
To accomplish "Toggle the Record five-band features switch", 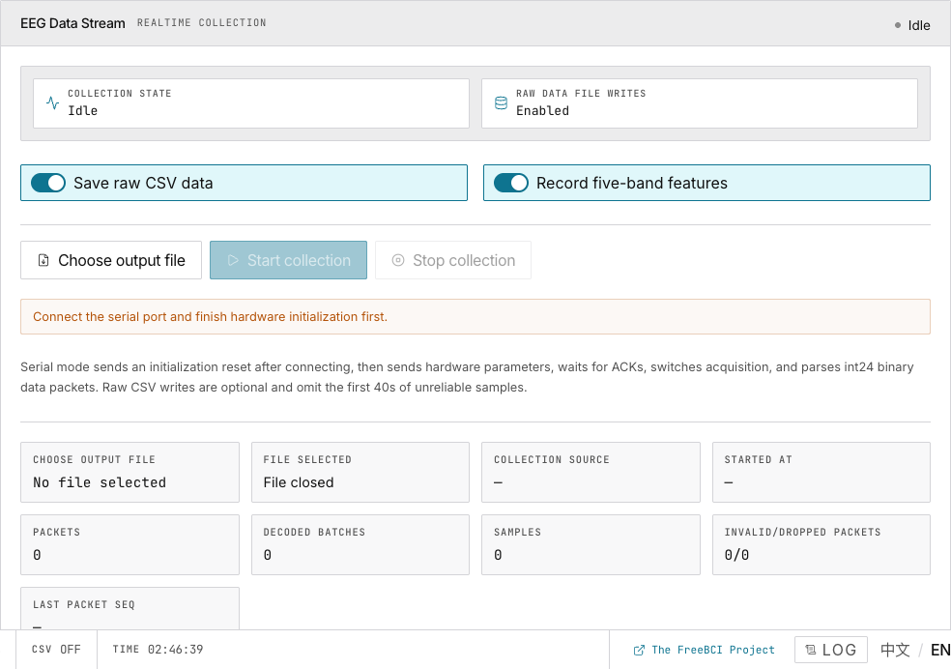I will click(511, 183).
